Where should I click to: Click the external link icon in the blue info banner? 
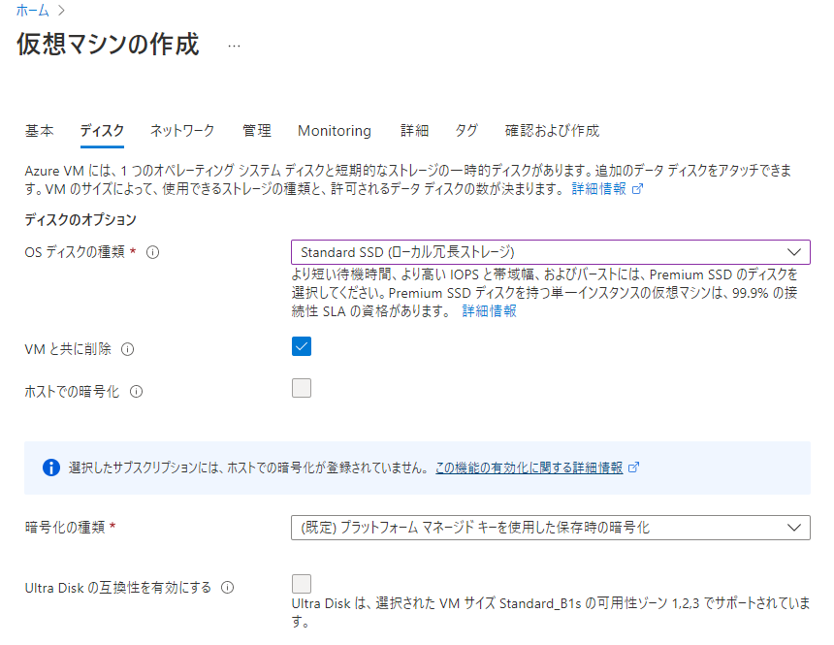coord(633,468)
